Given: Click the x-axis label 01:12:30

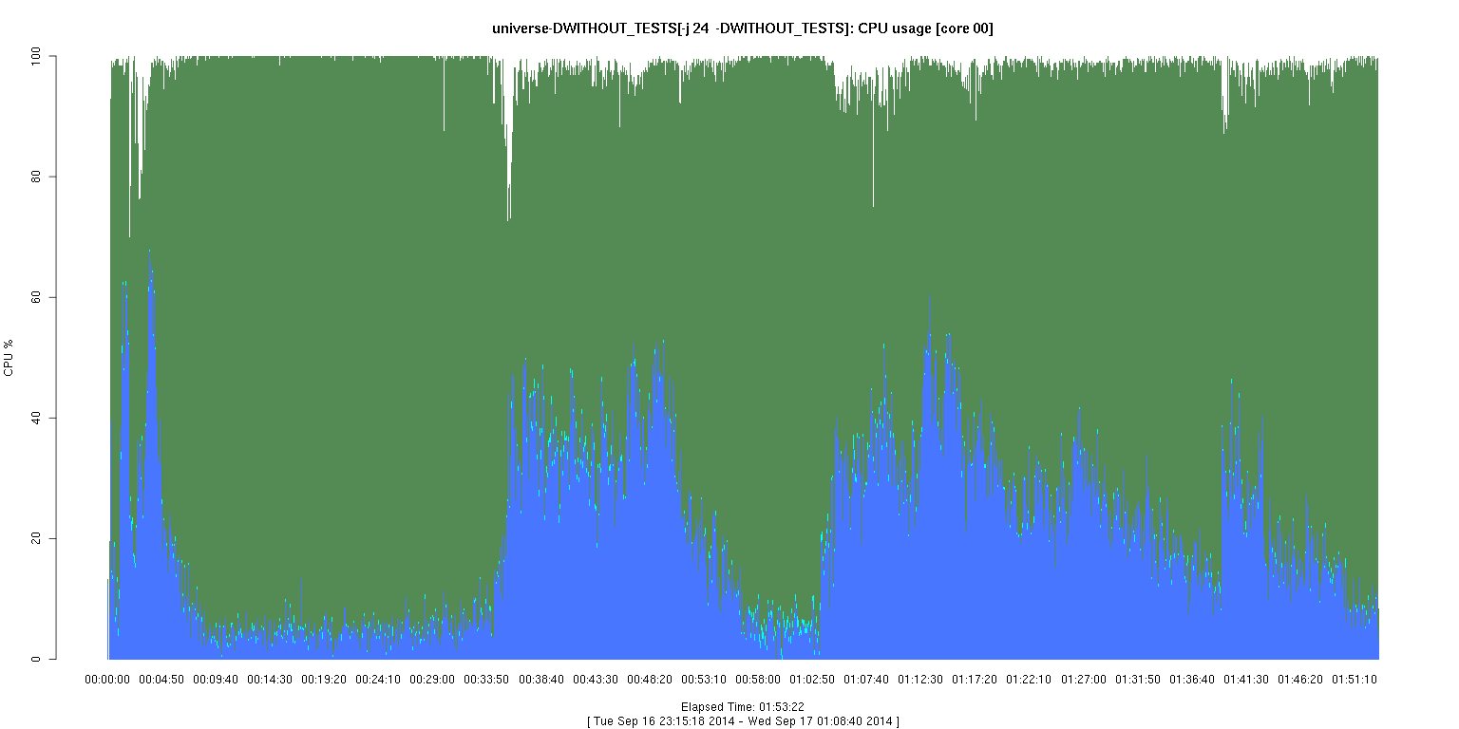Looking at the screenshot, I should (920, 680).
